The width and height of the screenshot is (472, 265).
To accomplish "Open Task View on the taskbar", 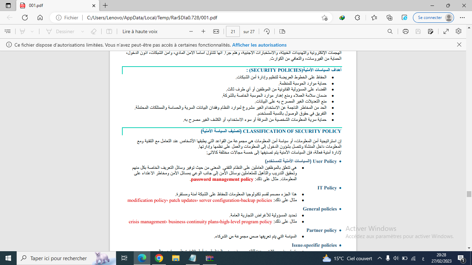I will click(x=124, y=258).
